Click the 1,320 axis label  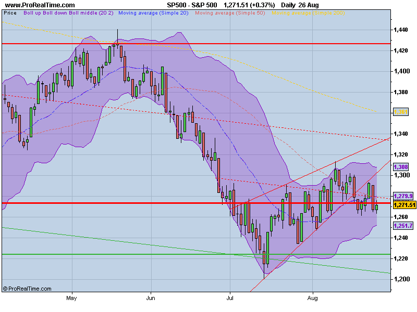[400, 154]
